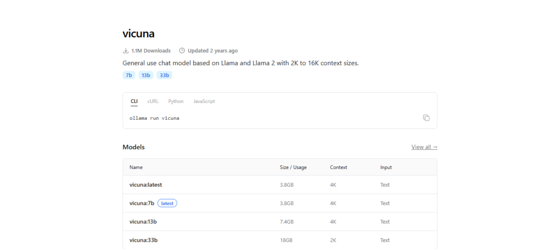Screen dimensions: 560x249
Task: Click the Updated 2 years ago text
Action: [x=213, y=51]
